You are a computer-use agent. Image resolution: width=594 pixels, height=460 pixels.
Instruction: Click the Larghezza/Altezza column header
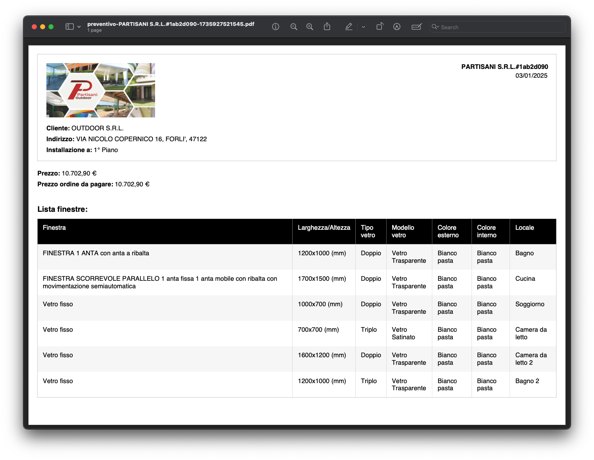[x=324, y=228]
